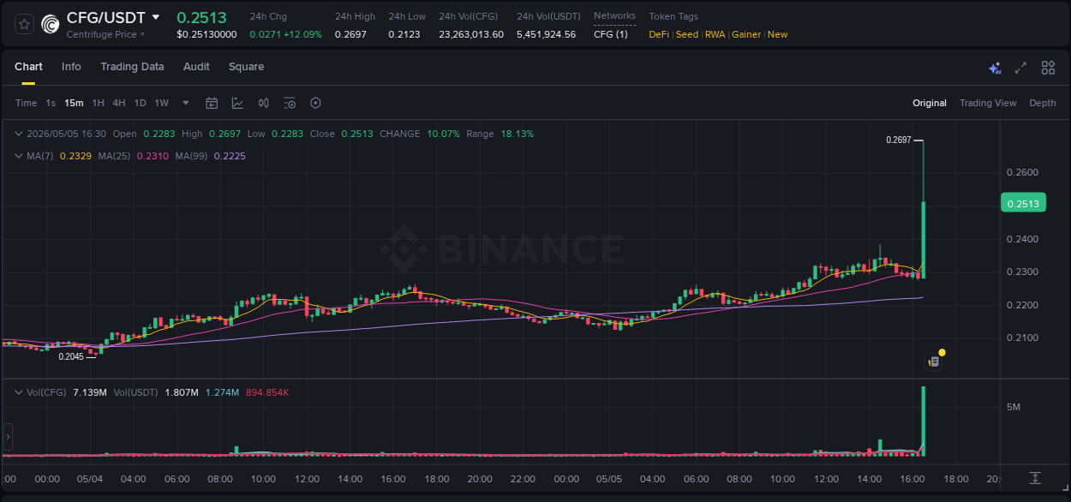The width and height of the screenshot is (1071, 502).
Task: Open the Audit tab
Action: tap(196, 67)
